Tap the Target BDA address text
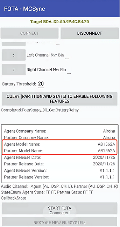Viewport: 120px width, 227px height. point(59,22)
